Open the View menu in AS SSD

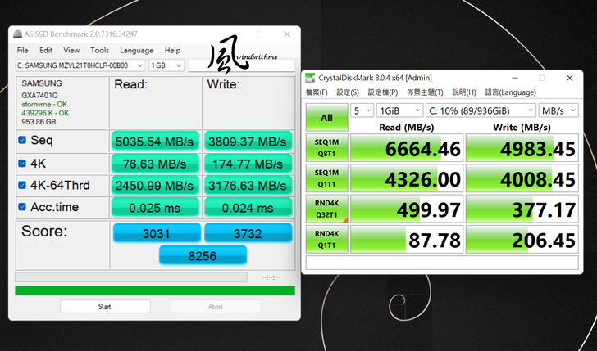click(71, 50)
